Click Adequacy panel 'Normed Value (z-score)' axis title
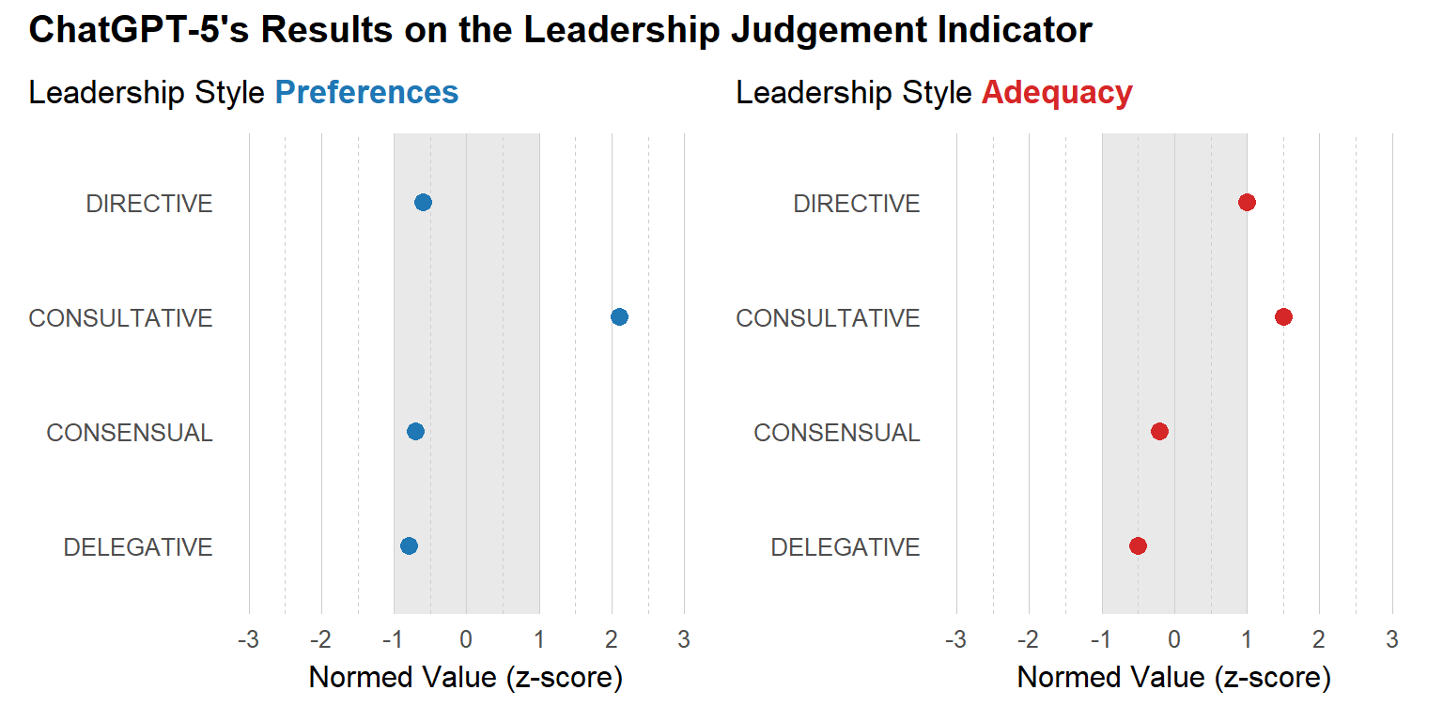Image resolution: width=1443 pixels, height=721 pixels. point(1173,677)
